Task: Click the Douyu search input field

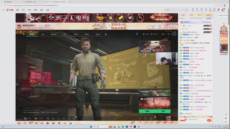Action: (175, 10)
